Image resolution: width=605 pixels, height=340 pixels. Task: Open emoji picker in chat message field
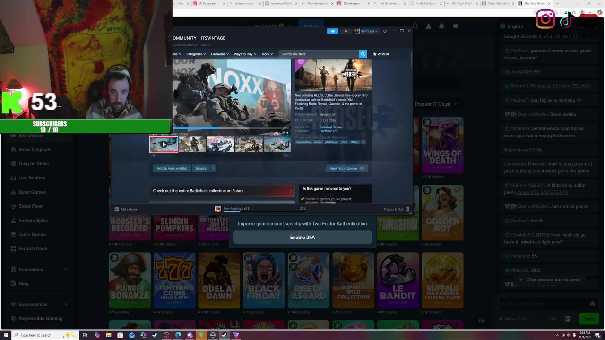pyautogui.click(x=592, y=304)
